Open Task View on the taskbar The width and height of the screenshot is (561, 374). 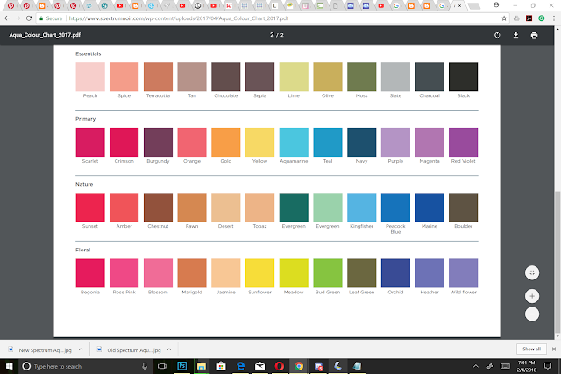tap(162, 366)
